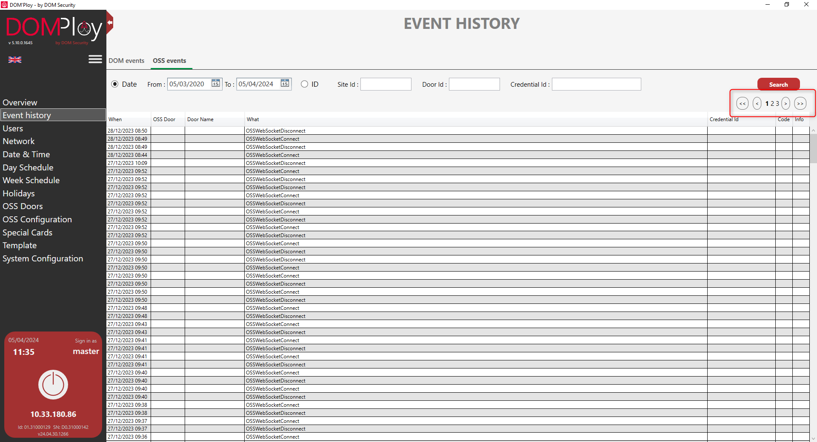
Task: Click the Credential Id input field
Action: coord(597,84)
